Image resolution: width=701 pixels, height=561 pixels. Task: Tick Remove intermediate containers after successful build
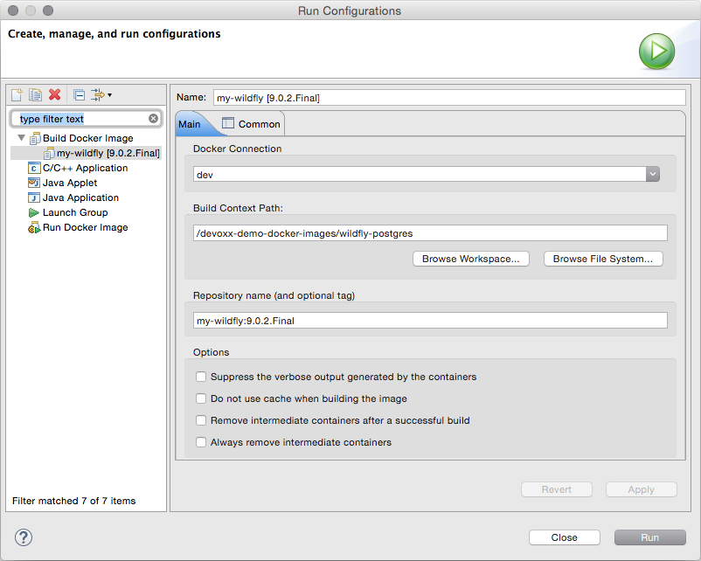coord(201,420)
